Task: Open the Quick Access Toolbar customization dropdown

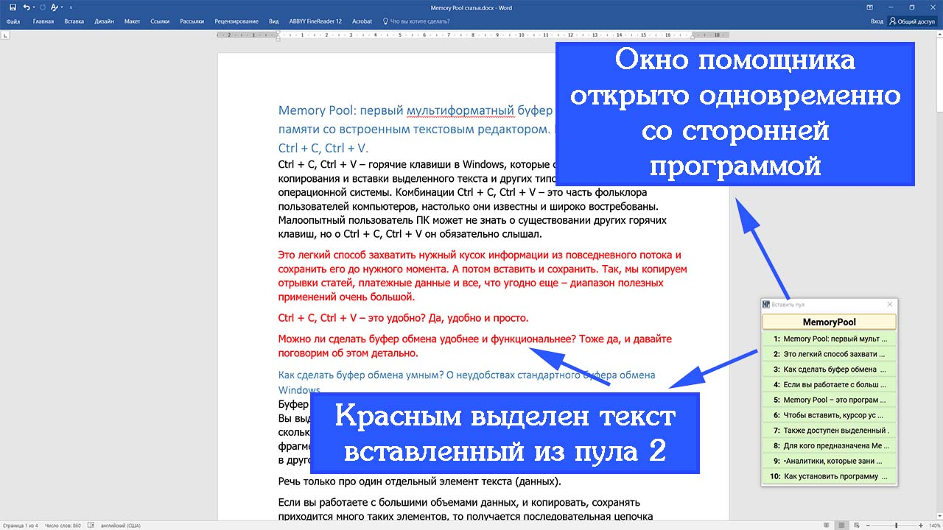Action: (x=71, y=7)
